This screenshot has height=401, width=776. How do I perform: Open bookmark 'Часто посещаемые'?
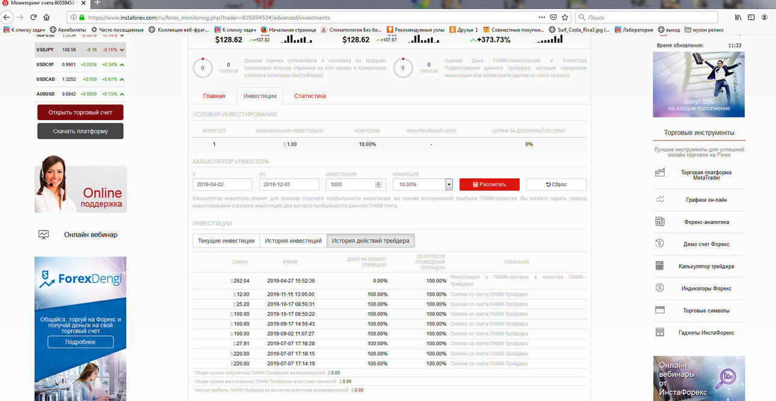(x=117, y=29)
